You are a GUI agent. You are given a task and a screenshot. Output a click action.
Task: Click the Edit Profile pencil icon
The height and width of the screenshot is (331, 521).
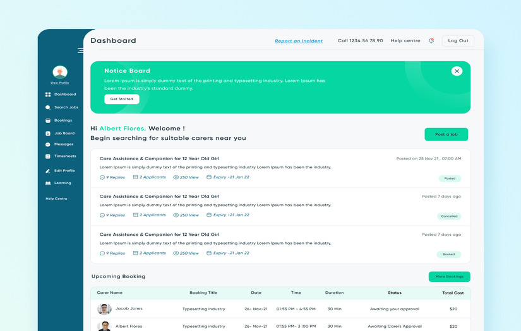48,171
